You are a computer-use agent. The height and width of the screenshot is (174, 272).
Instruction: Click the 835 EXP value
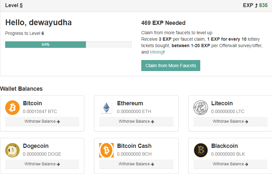(x=263, y=5)
